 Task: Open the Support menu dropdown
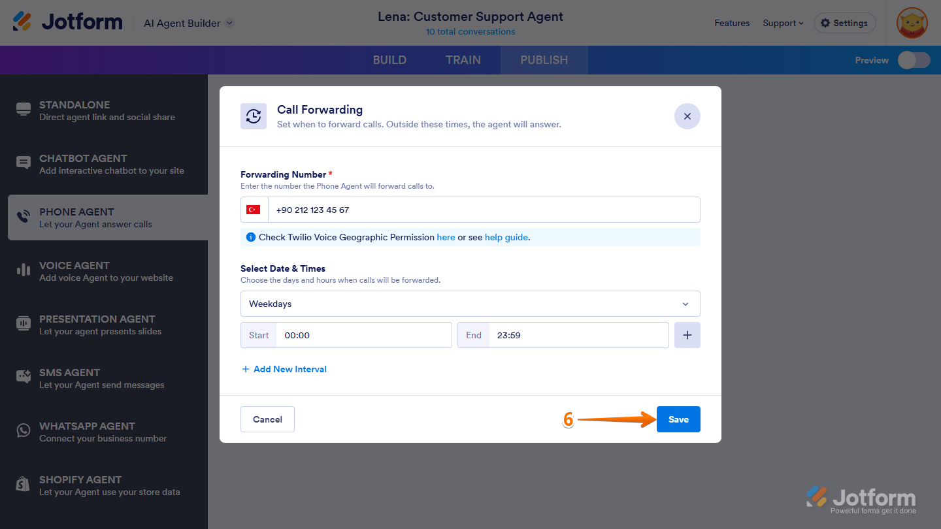point(783,23)
